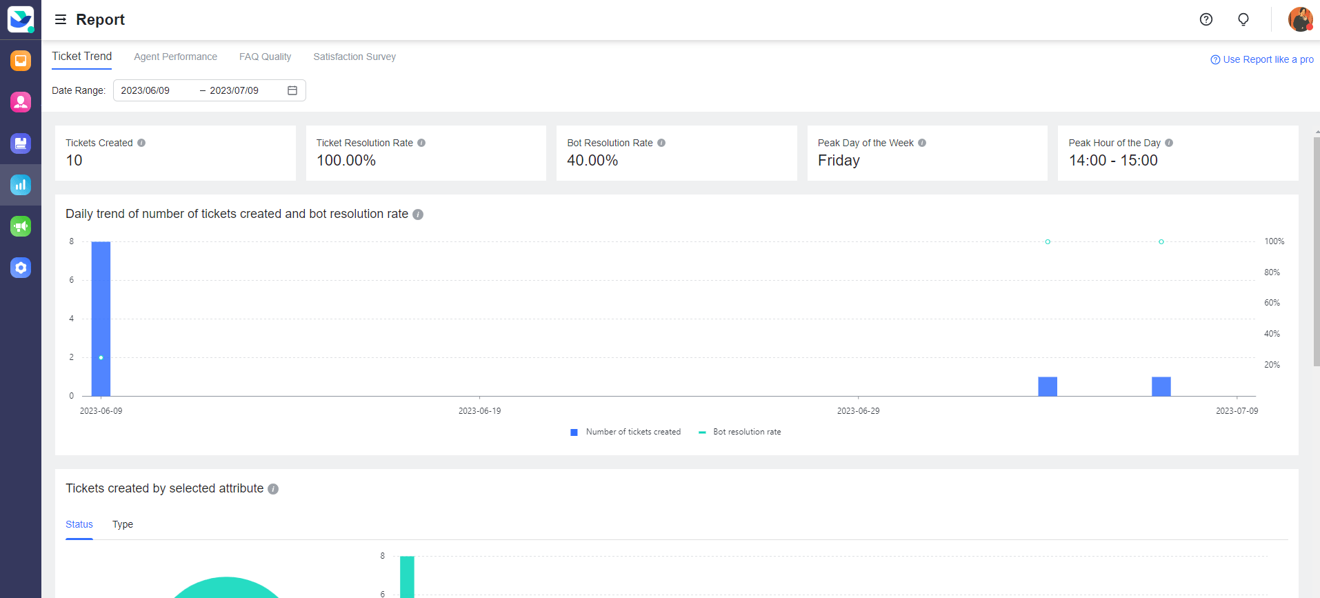Toggle Bot resolution rate legend item
1320x598 pixels.
(740, 432)
